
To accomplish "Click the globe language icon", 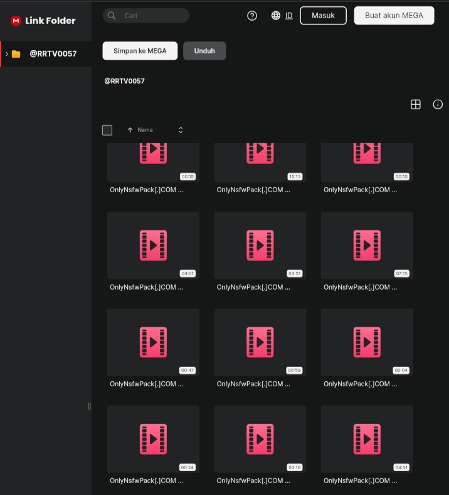I will (276, 16).
